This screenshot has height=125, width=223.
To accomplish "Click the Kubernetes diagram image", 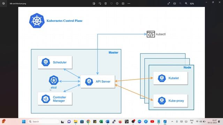I will coord(111,62).
